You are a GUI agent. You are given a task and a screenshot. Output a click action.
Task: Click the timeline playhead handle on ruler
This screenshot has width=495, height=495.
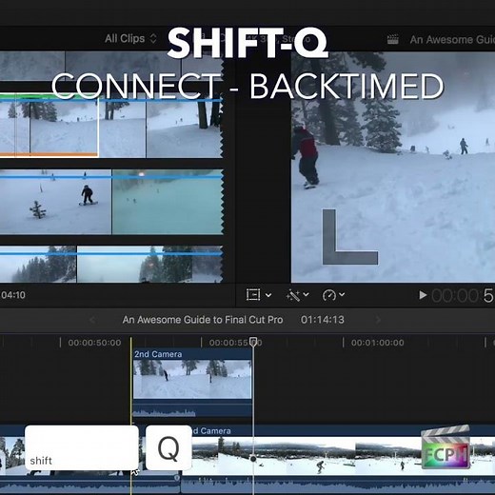[x=253, y=342]
